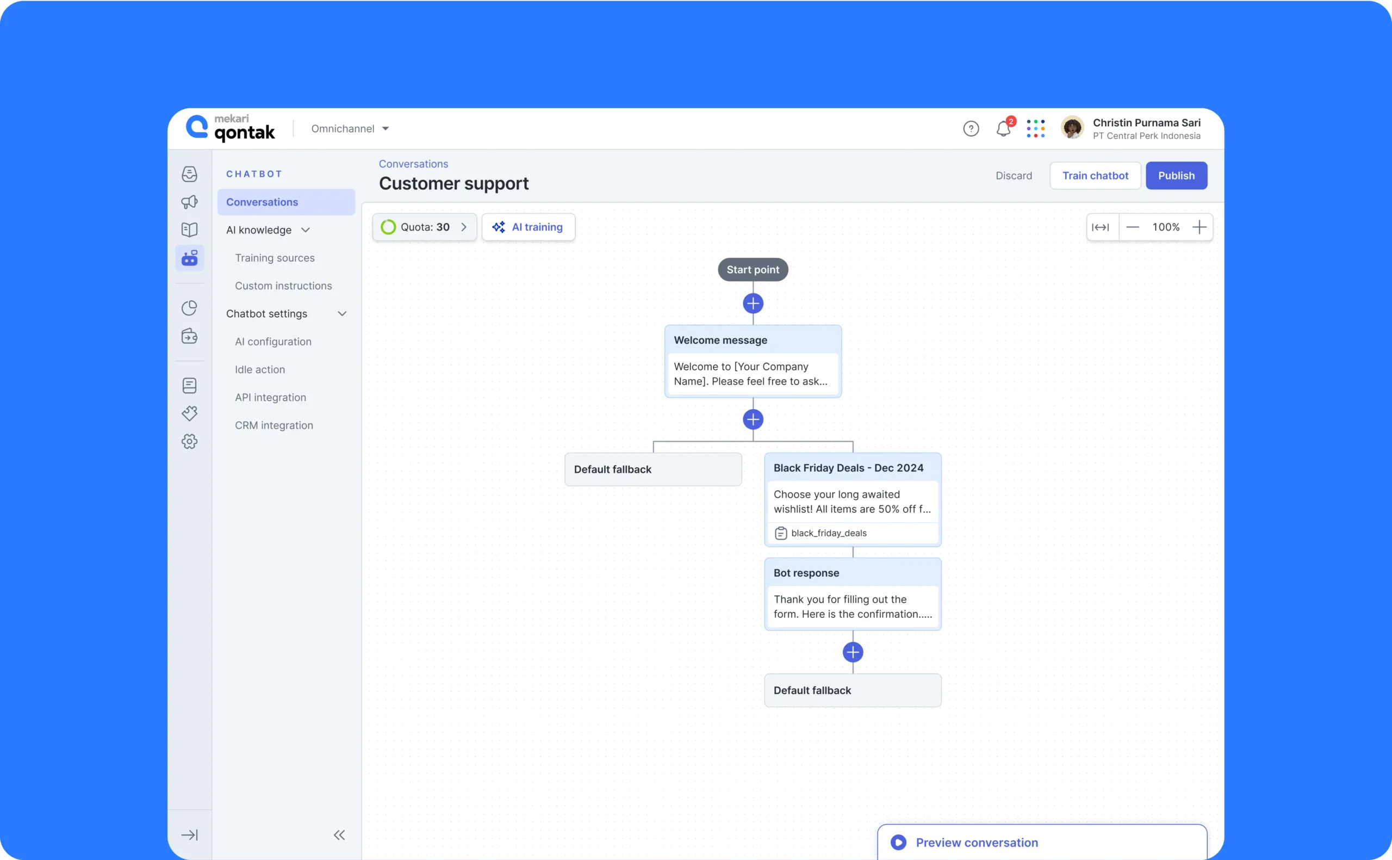Open the settings gear in sidebar

tap(189, 441)
